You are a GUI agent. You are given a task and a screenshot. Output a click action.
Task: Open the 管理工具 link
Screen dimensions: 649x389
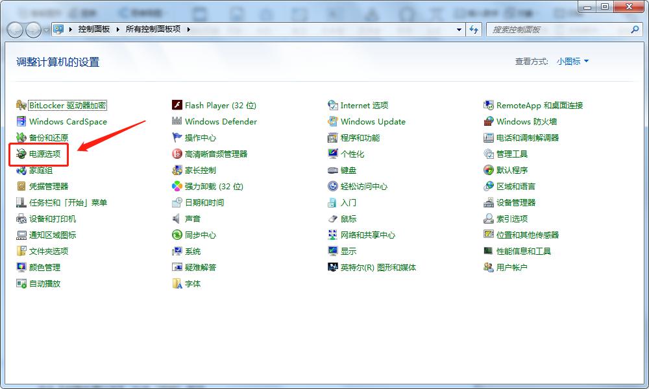(512, 154)
